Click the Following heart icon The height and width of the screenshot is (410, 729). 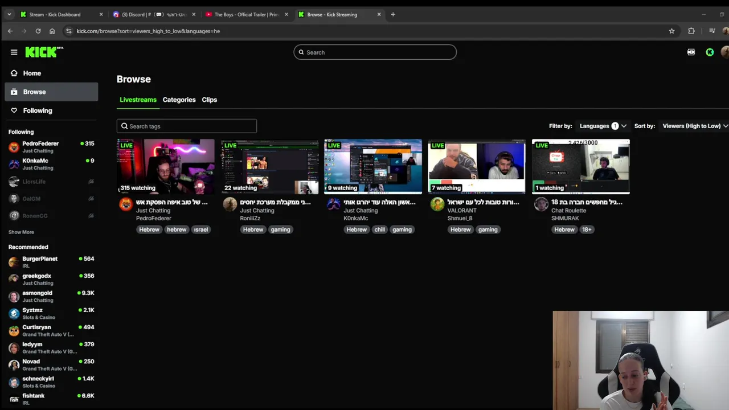pos(14,110)
